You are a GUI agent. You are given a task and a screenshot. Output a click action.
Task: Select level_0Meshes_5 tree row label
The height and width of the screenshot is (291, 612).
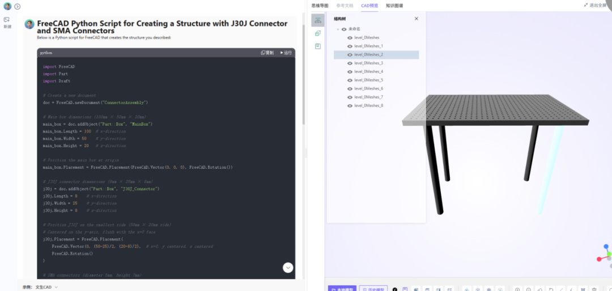point(368,80)
